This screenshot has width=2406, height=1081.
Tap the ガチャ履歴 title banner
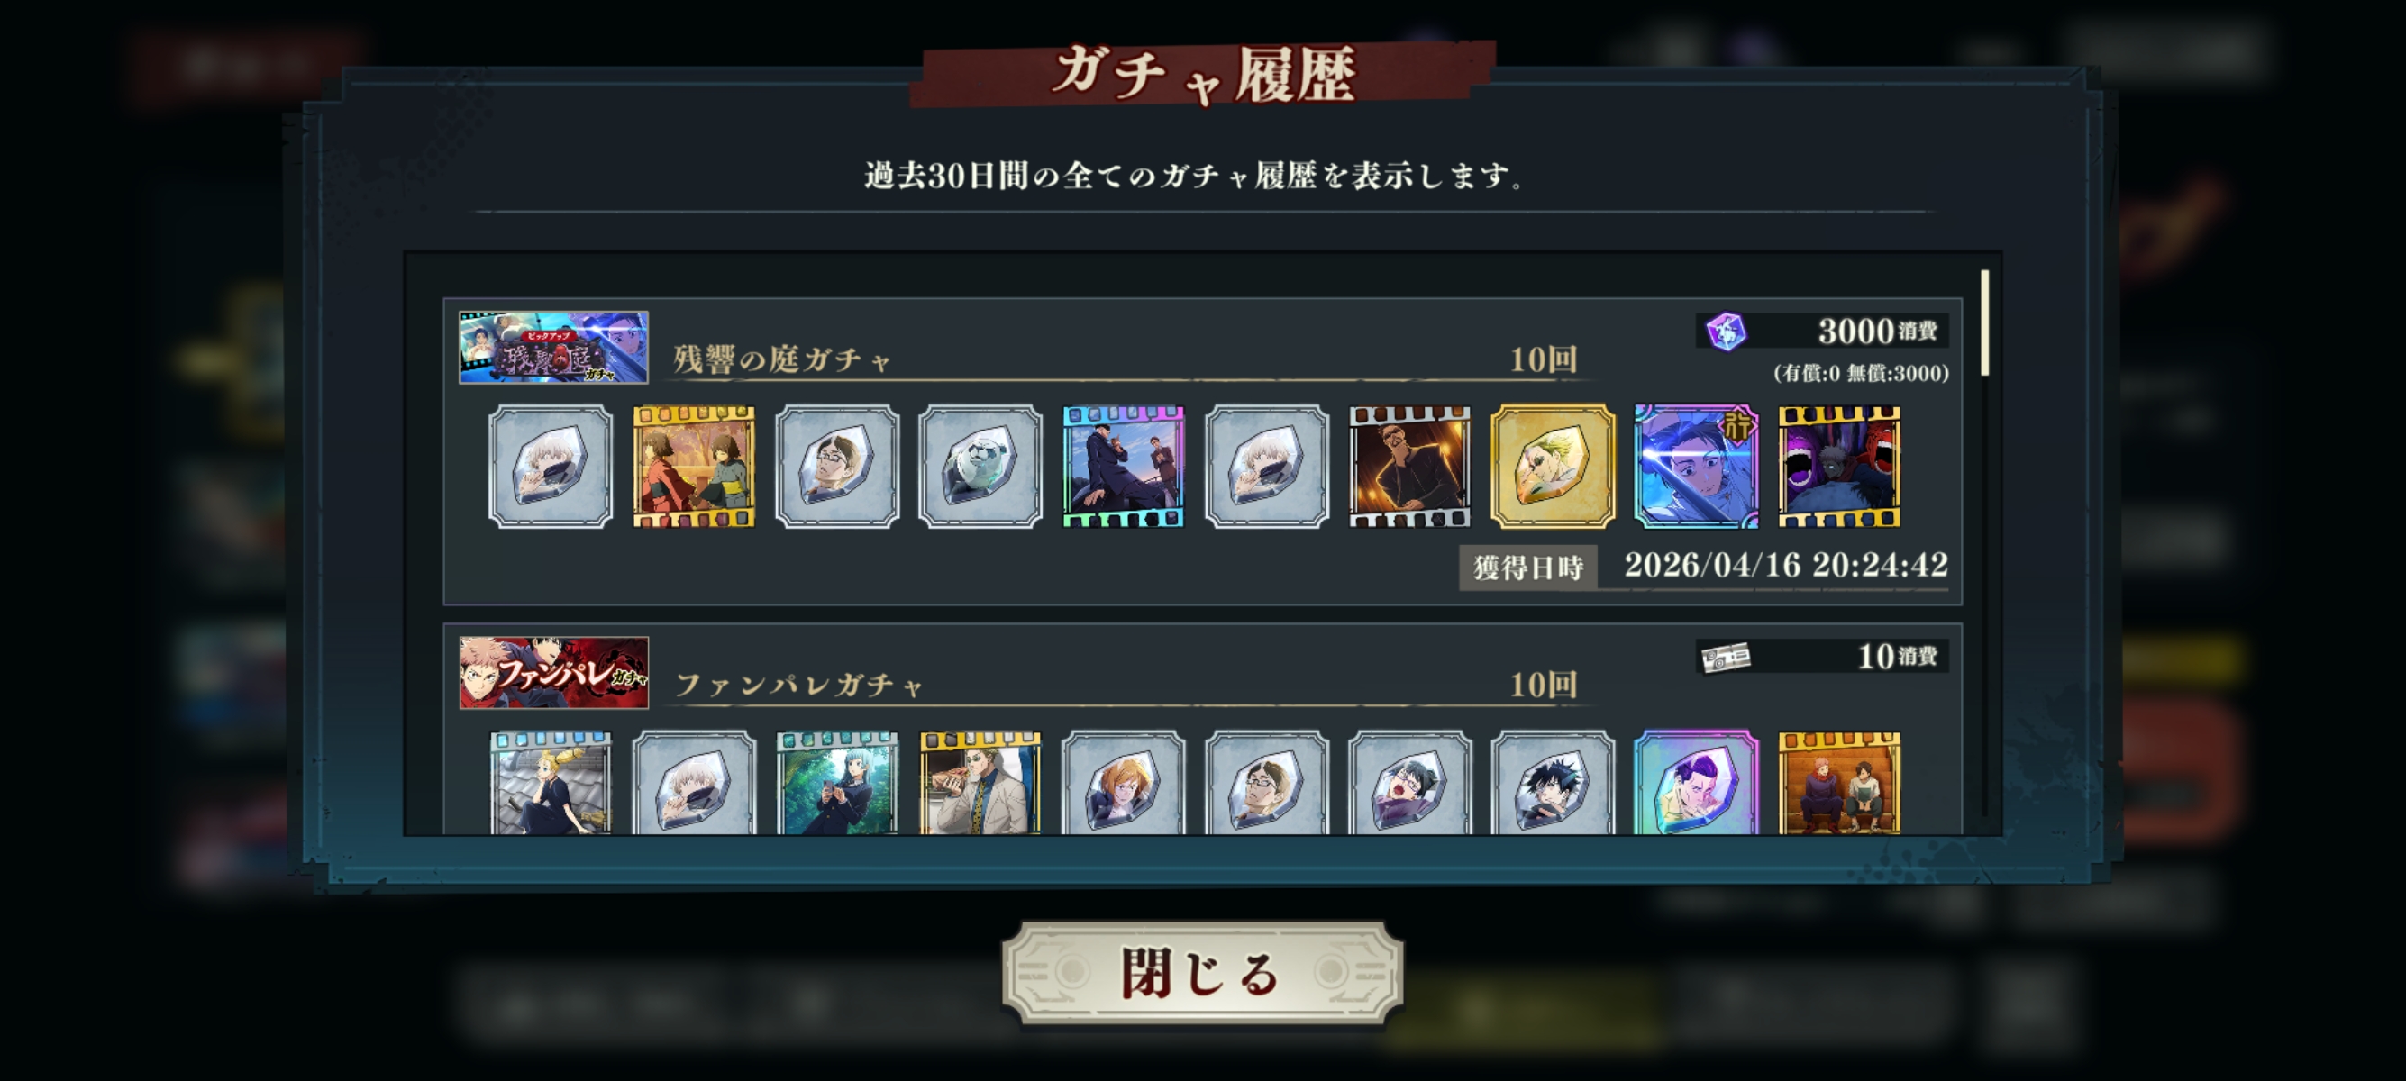coord(1202,74)
